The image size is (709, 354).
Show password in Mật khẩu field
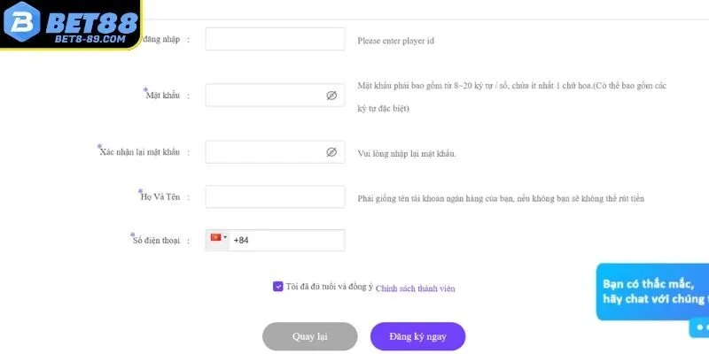pos(331,96)
